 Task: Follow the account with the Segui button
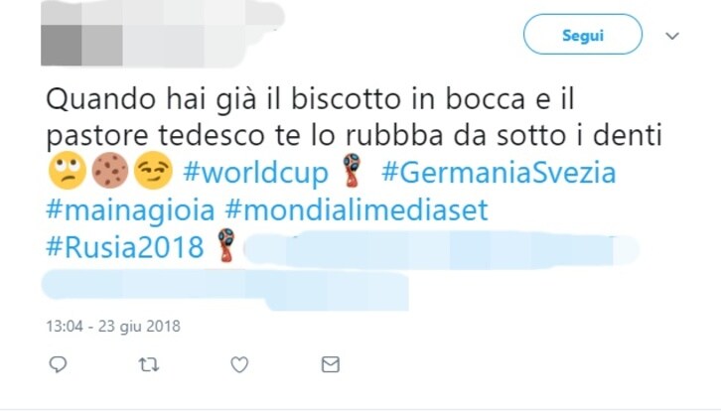pos(583,35)
